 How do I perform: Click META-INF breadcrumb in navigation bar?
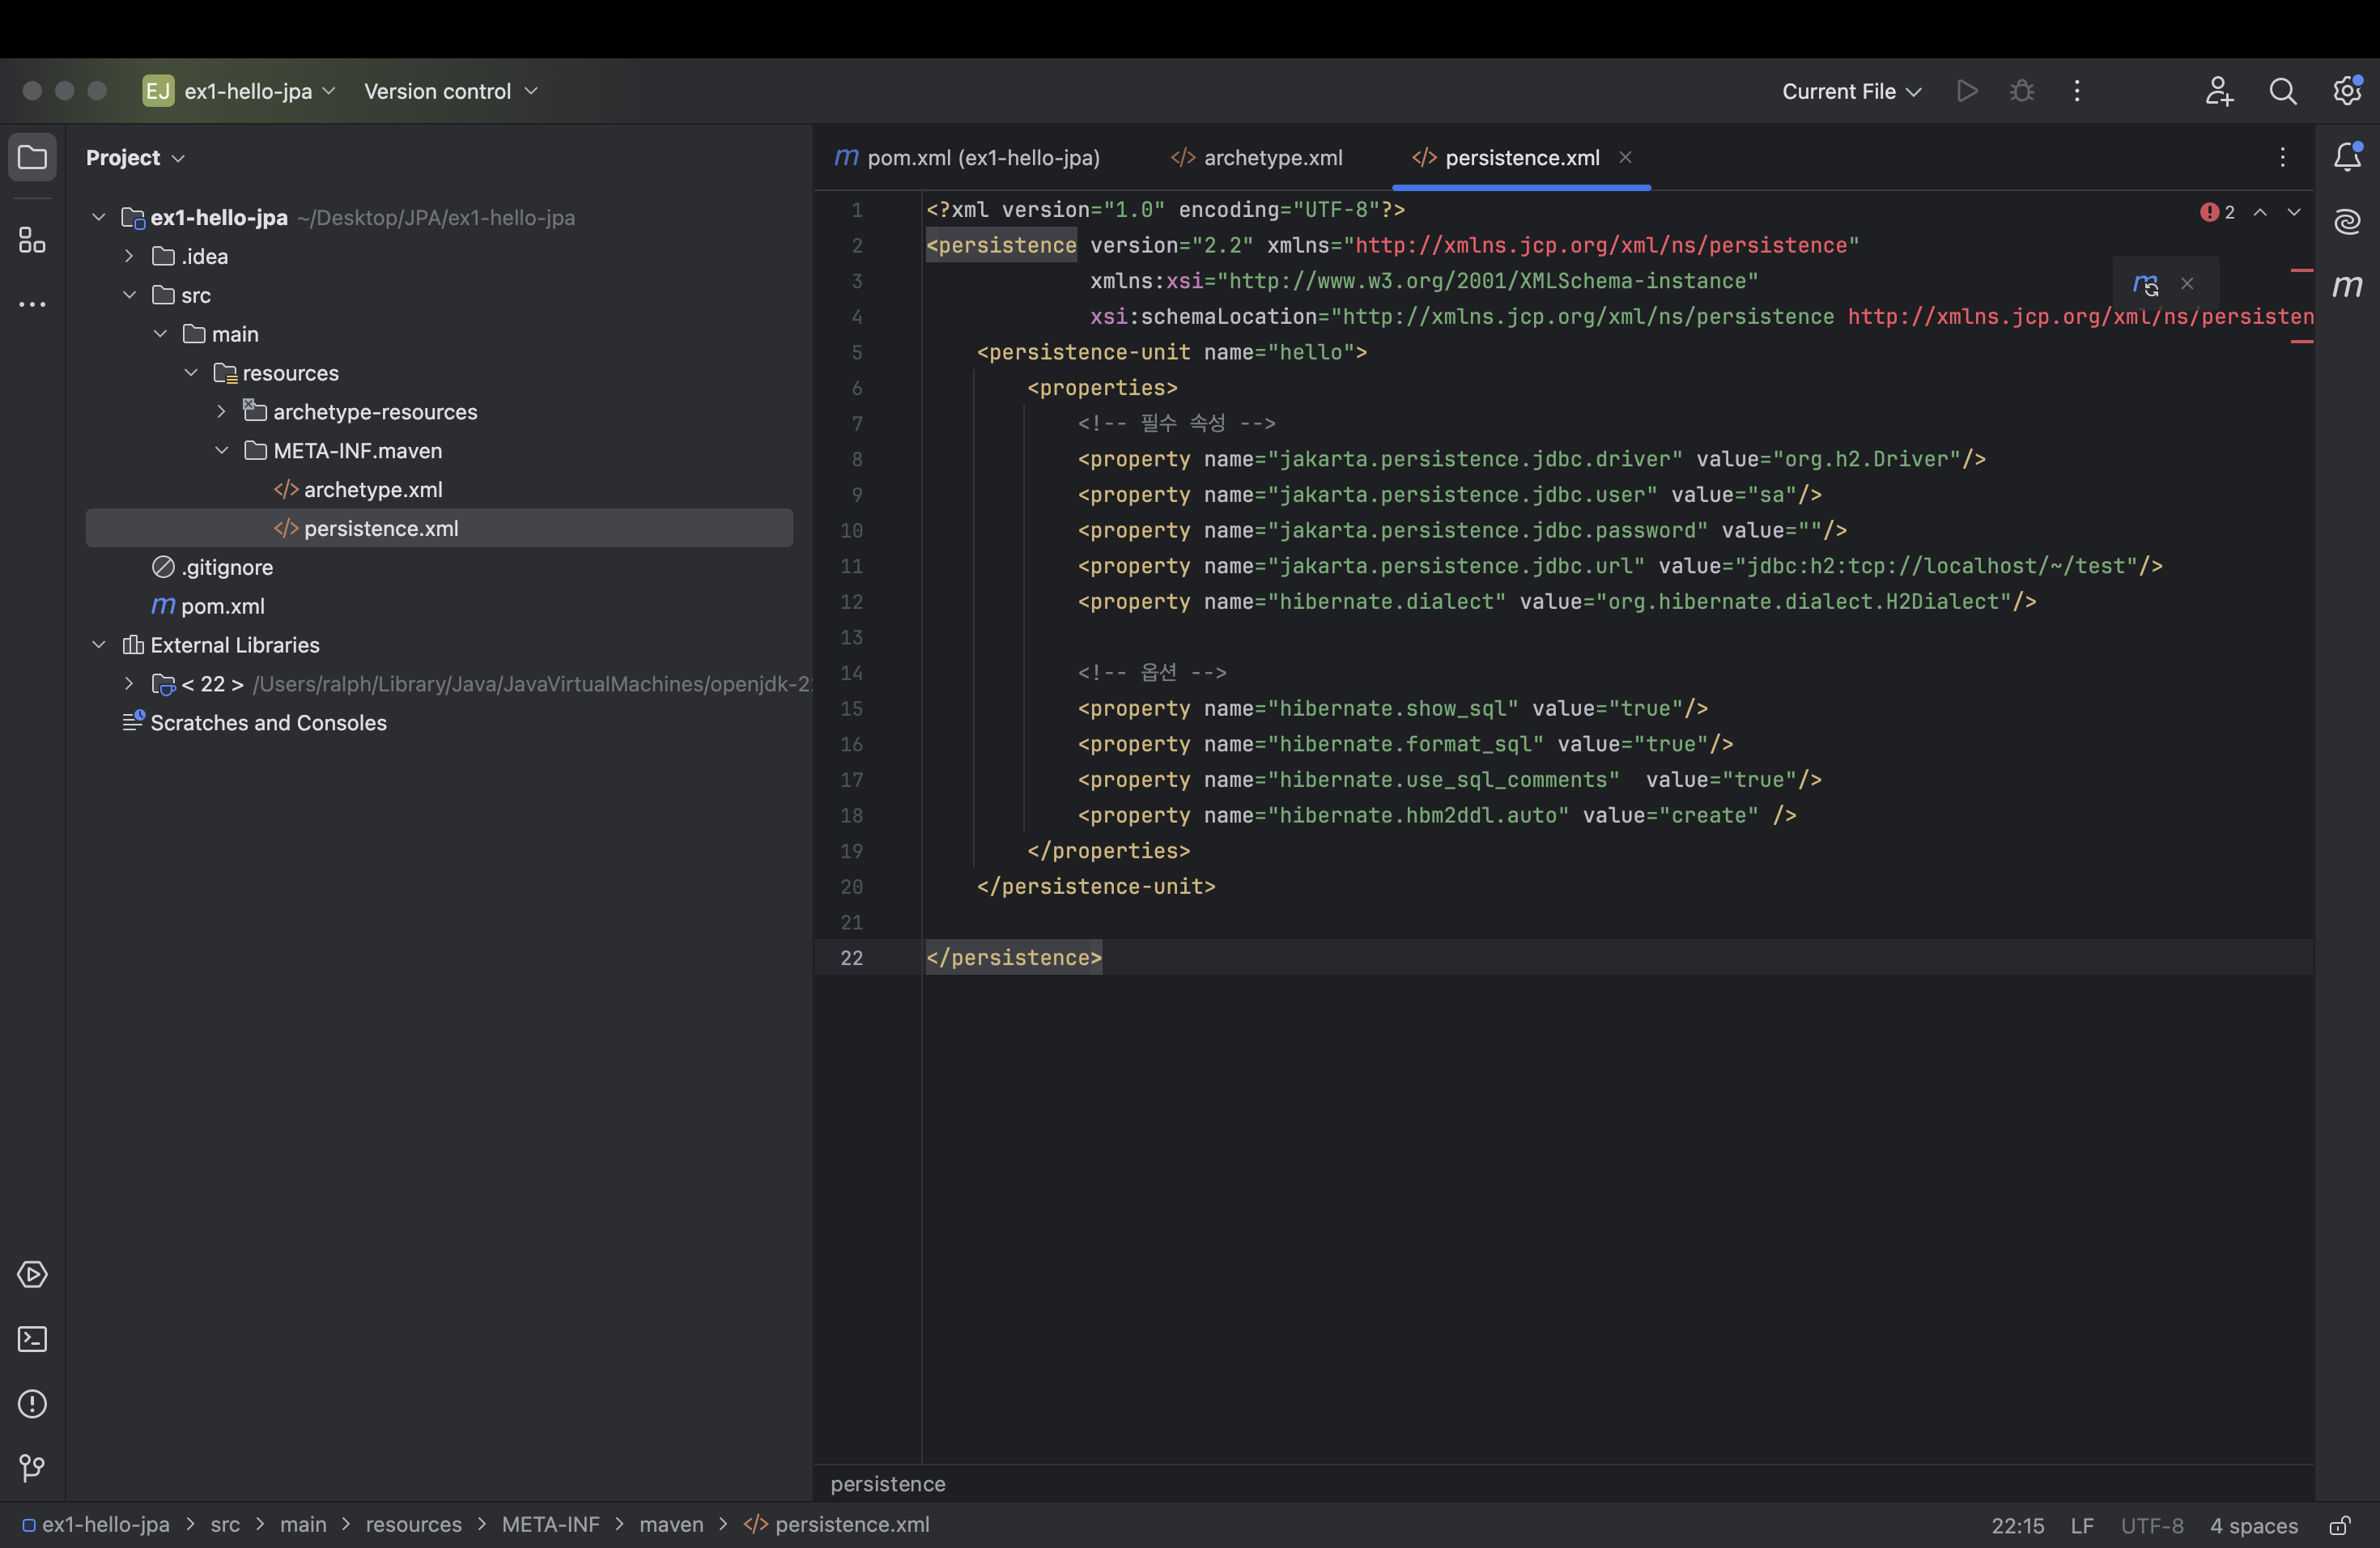click(550, 1525)
